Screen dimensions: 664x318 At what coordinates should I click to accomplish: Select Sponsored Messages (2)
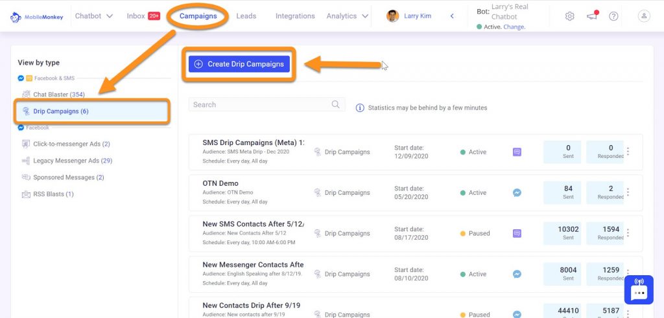coord(68,177)
